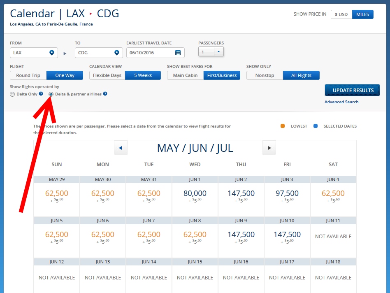The image size is (390, 293).
Task: Go to previous month with left arrow
Action: pos(121,148)
